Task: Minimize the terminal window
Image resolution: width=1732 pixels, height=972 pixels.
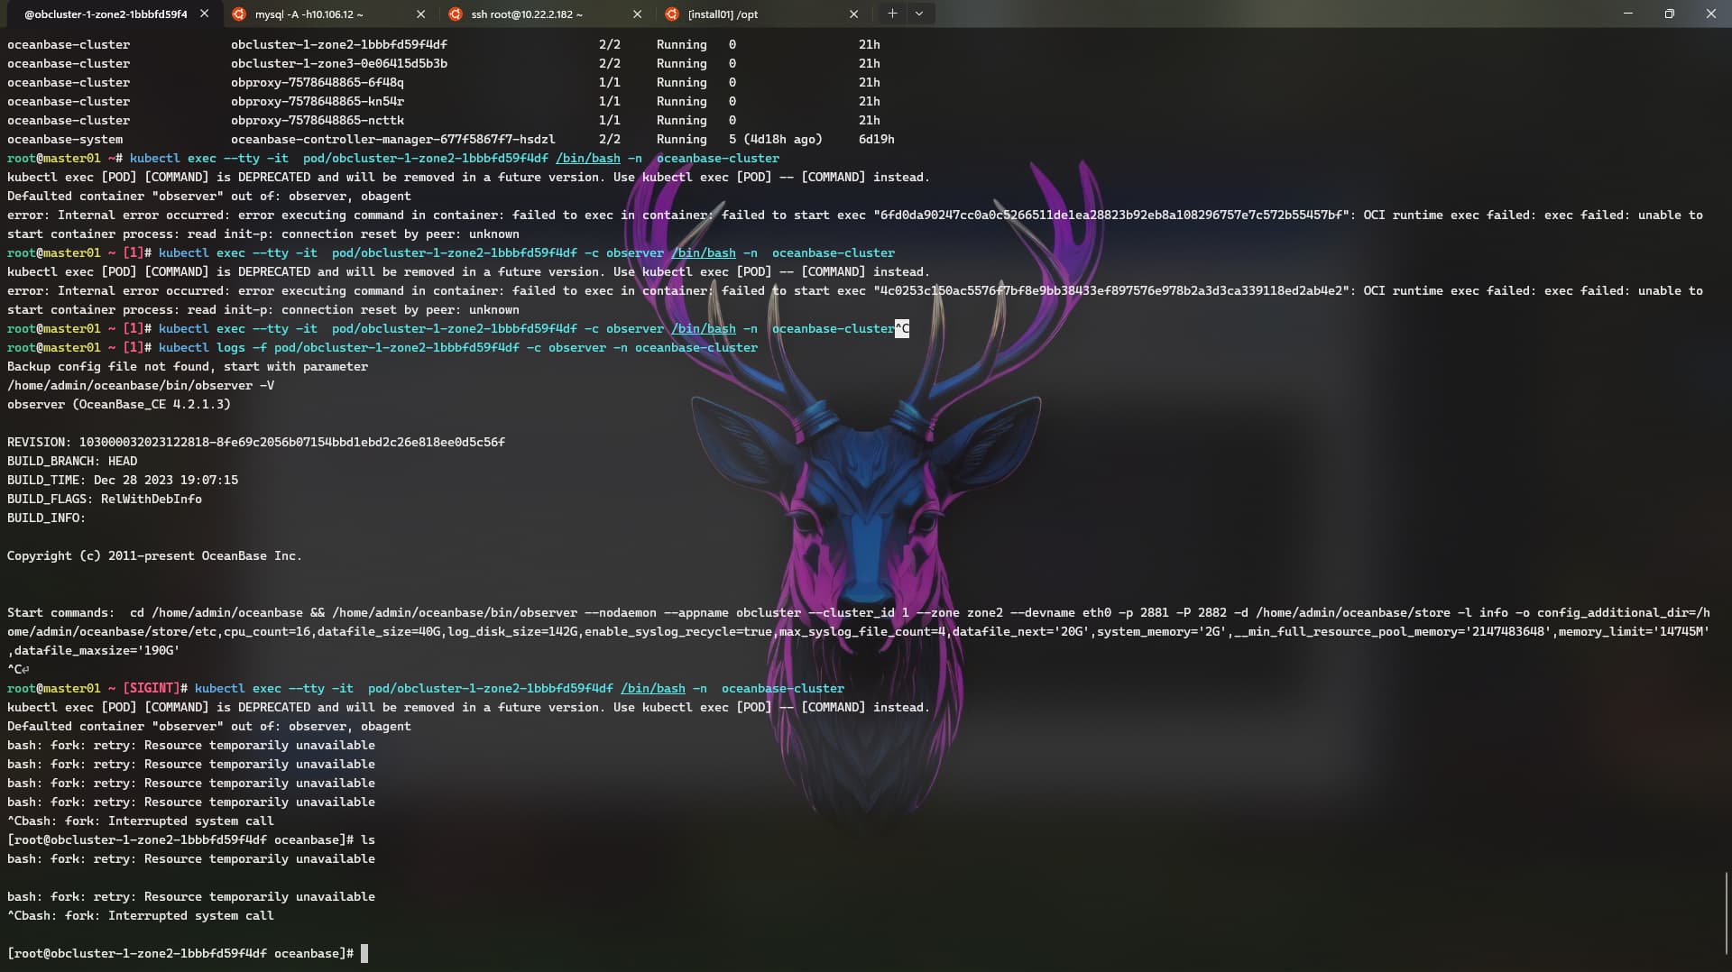Action: point(1628,14)
